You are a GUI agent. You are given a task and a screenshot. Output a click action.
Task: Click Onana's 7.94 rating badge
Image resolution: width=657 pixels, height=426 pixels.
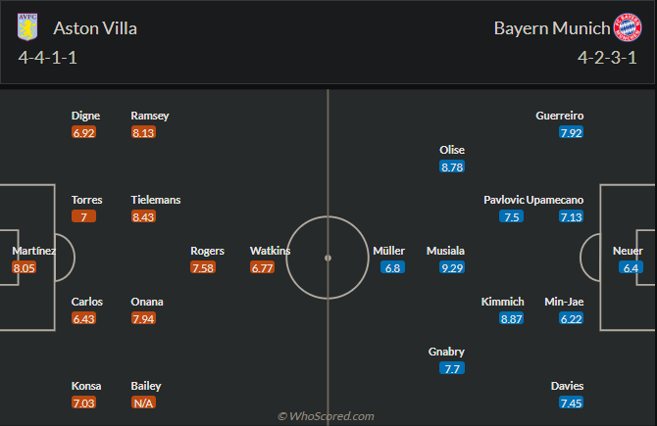coord(144,318)
